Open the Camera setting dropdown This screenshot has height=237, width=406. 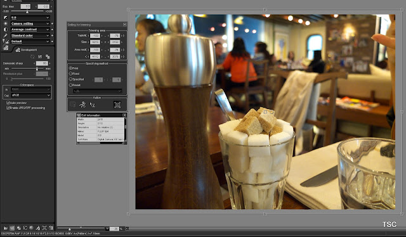pos(30,23)
